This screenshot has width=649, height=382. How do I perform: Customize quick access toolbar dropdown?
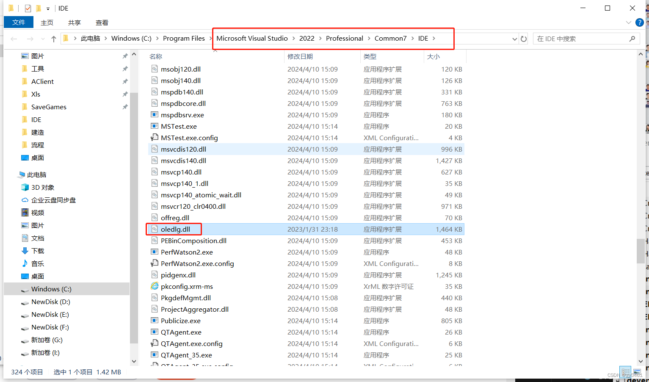tap(48, 8)
